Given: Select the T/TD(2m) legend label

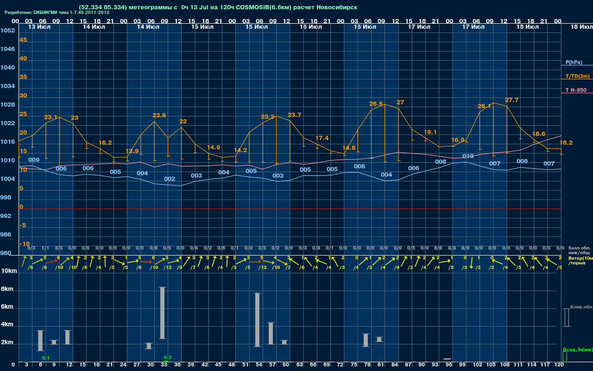Looking at the screenshot, I should pyautogui.click(x=577, y=76).
